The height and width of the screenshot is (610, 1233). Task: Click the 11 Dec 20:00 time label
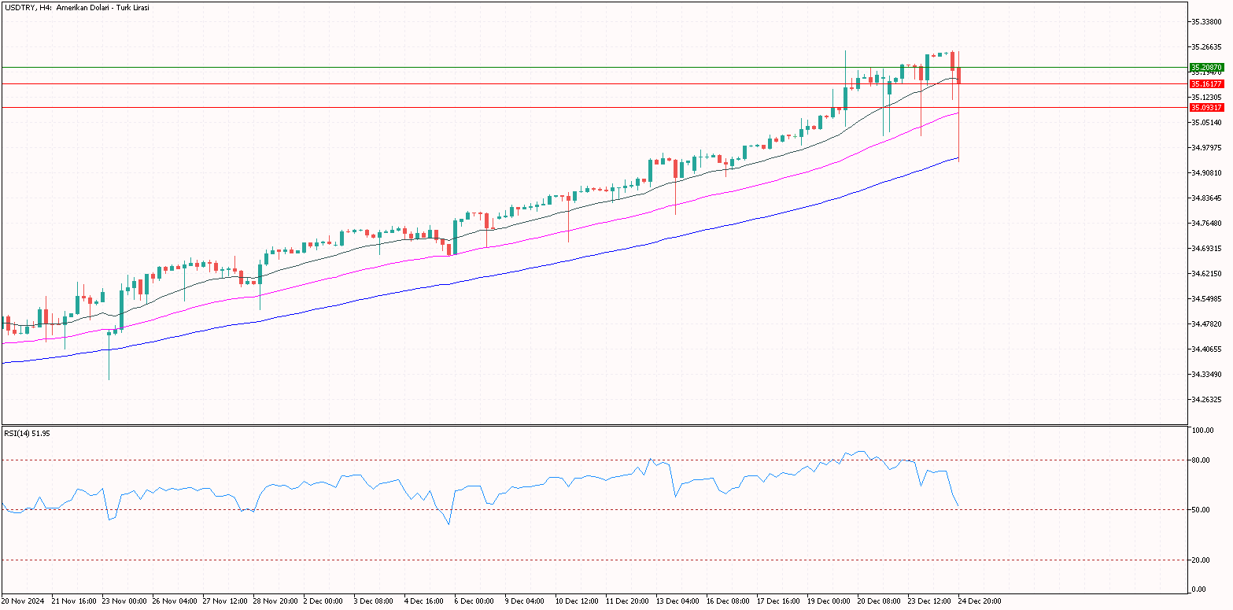(x=628, y=601)
